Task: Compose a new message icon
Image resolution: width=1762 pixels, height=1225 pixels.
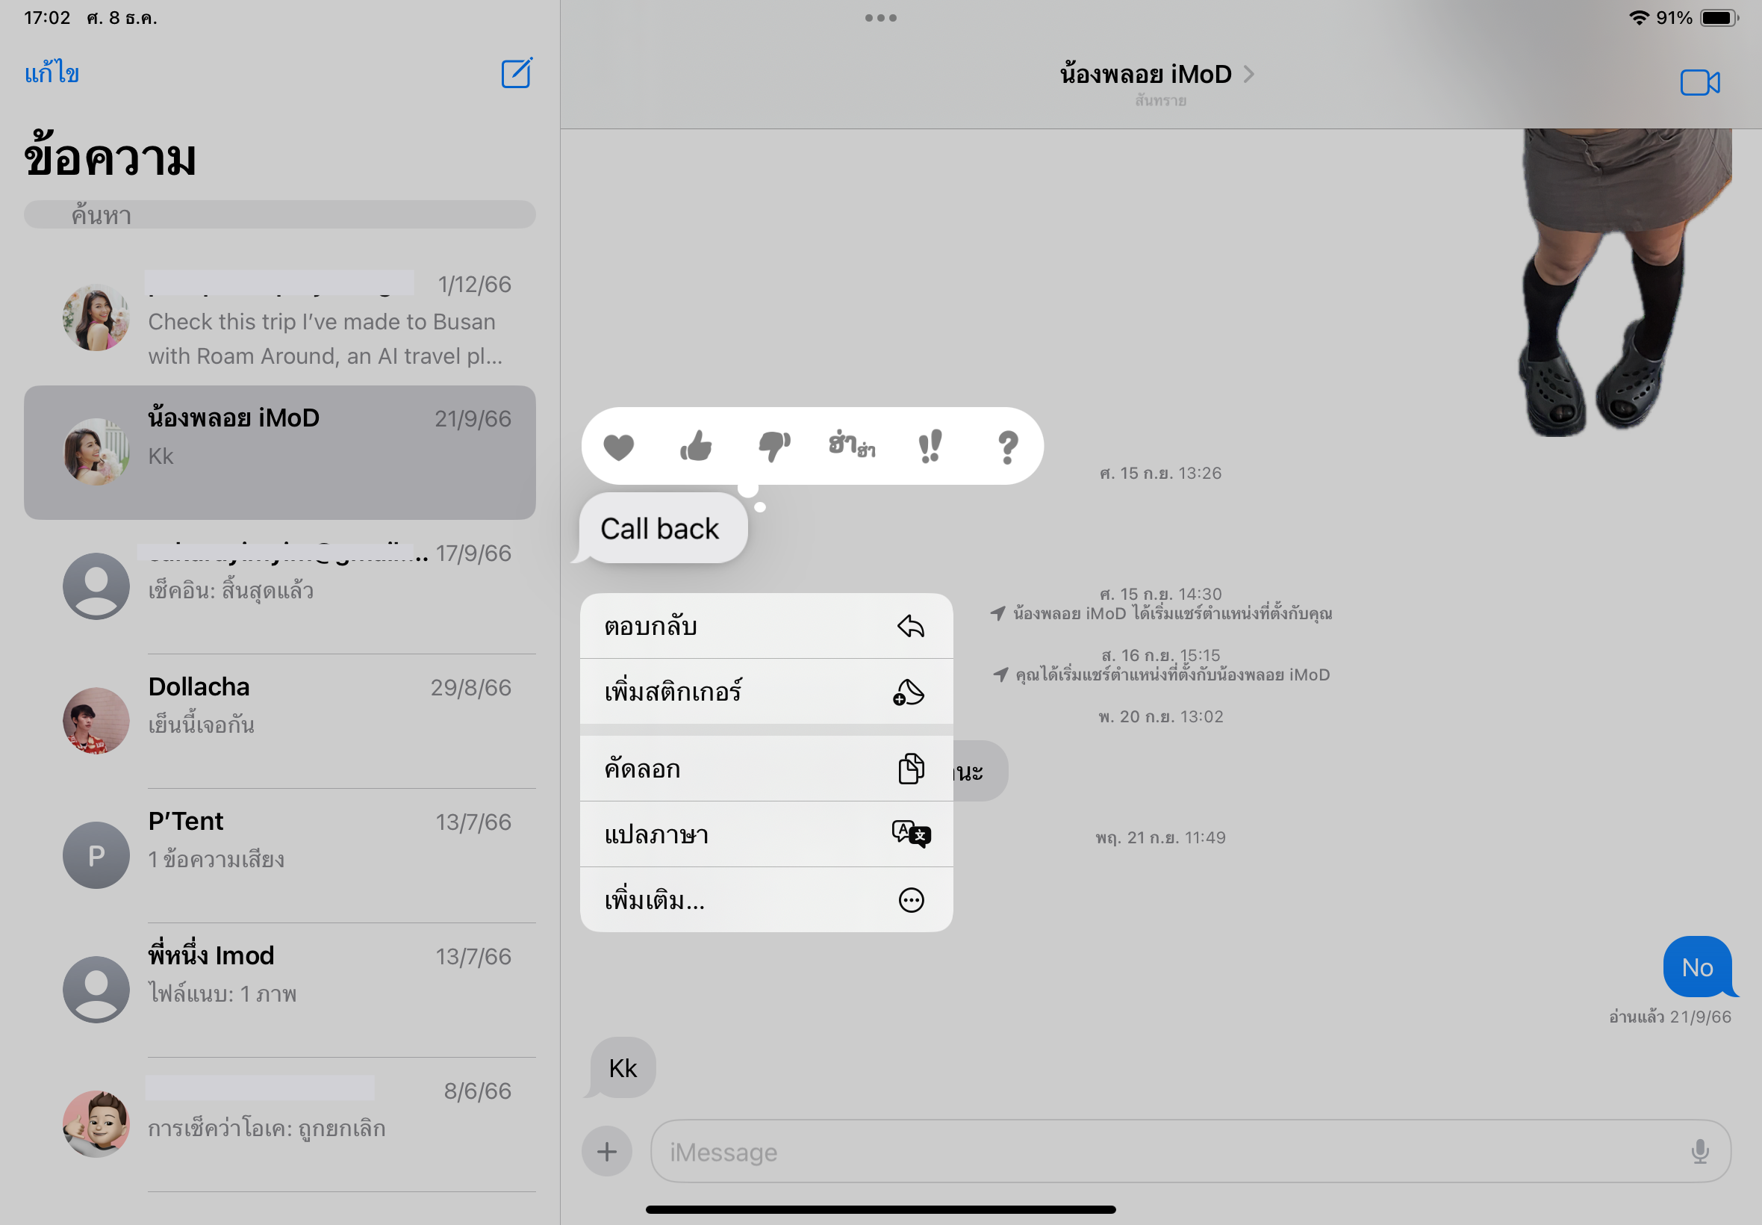Action: coord(516,74)
